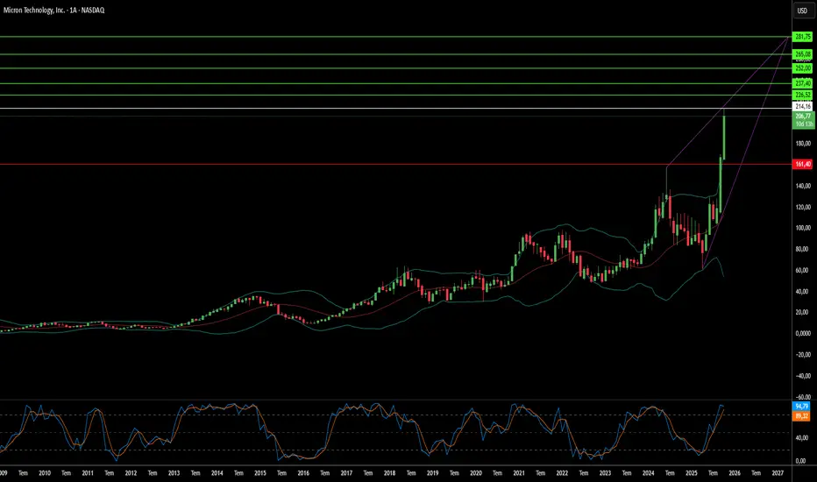Viewport: 817px width, 482px height.
Task: Select the 2027 label on the time axis
Action: pos(778,471)
